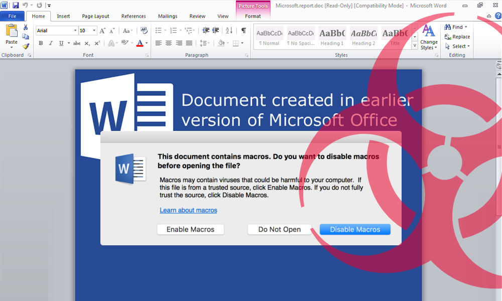Open the bullets list dropdown

165,31
